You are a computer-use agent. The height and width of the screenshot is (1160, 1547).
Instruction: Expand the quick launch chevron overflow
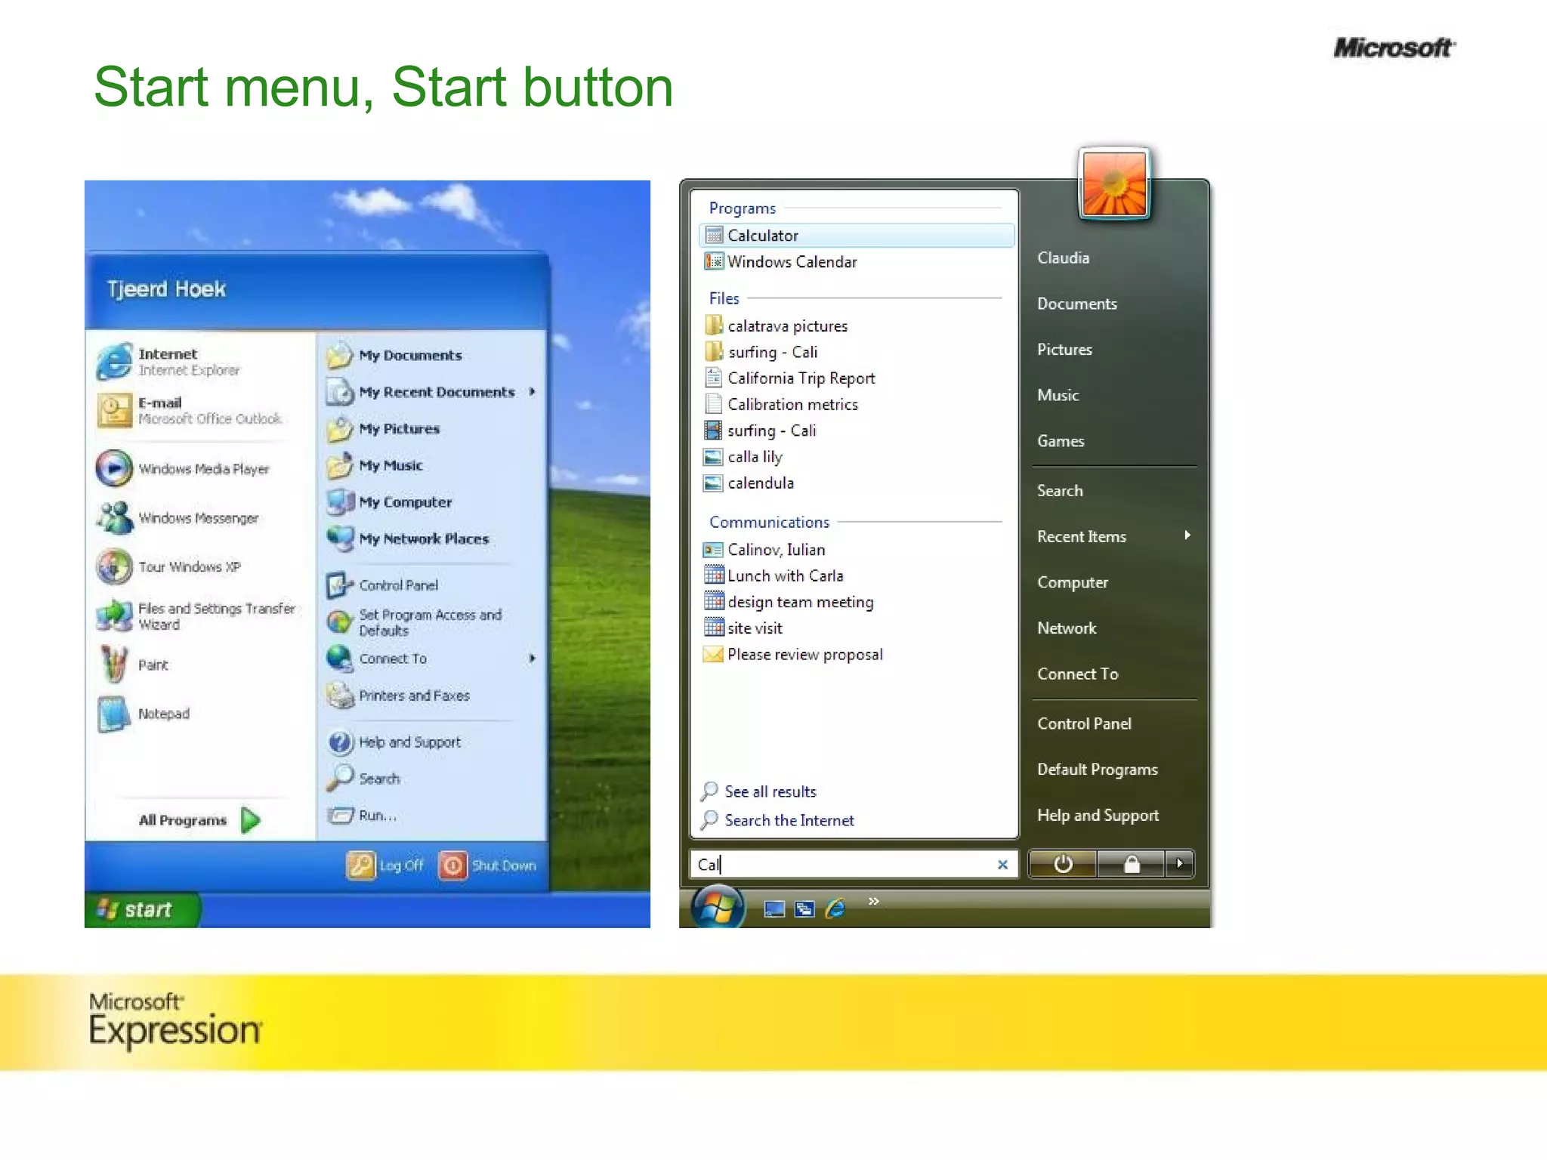click(x=874, y=901)
